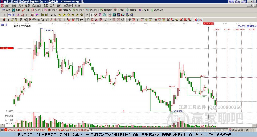
Task: Click the 11-30 forecast date marker
Action: click(x=252, y=29)
